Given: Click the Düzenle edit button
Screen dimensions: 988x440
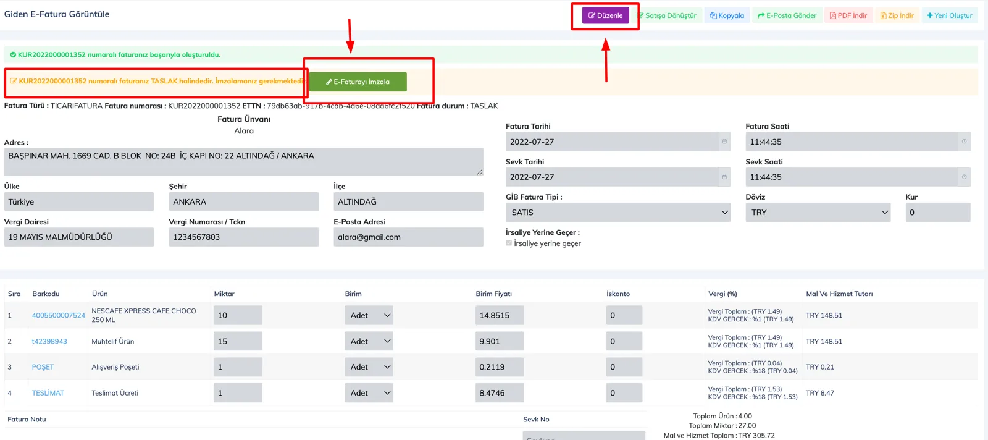Looking at the screenshot, I should [x=605, y=15].
